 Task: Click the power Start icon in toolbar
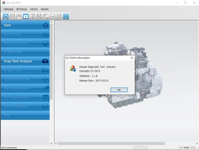point(6,16)
